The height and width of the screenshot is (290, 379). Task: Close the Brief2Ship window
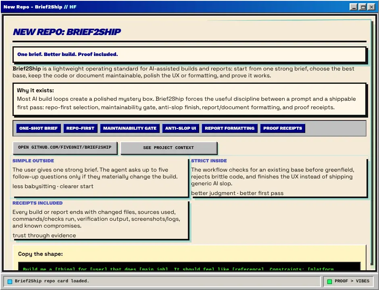[371, 7]
